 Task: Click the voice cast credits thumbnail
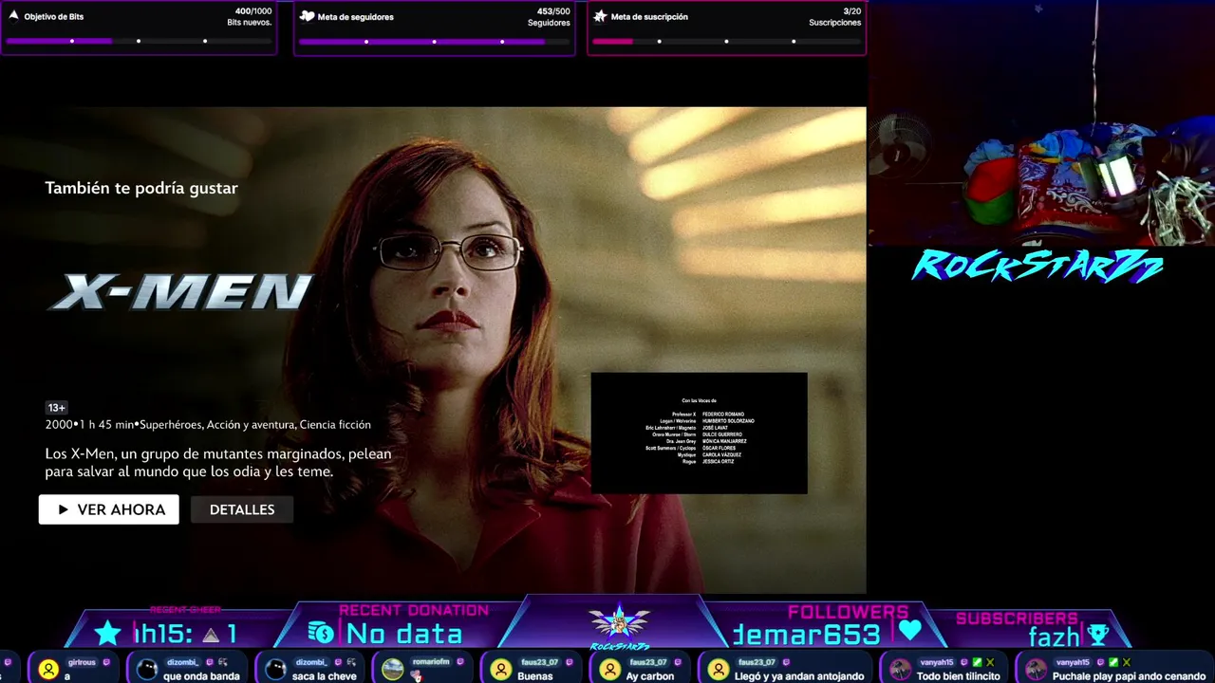[x=700, y=433]
